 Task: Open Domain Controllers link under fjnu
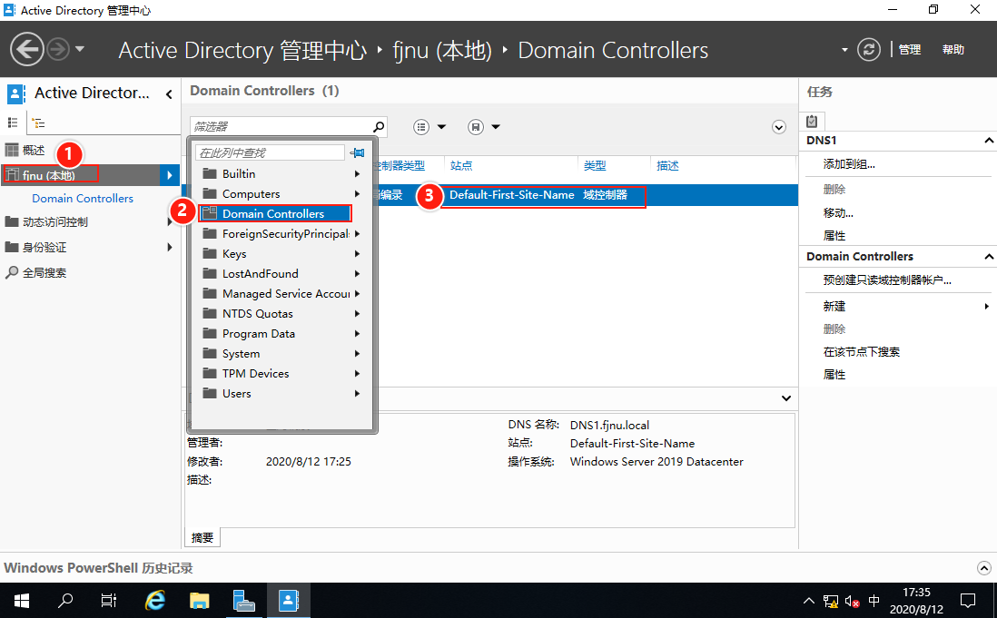(83, 198)
